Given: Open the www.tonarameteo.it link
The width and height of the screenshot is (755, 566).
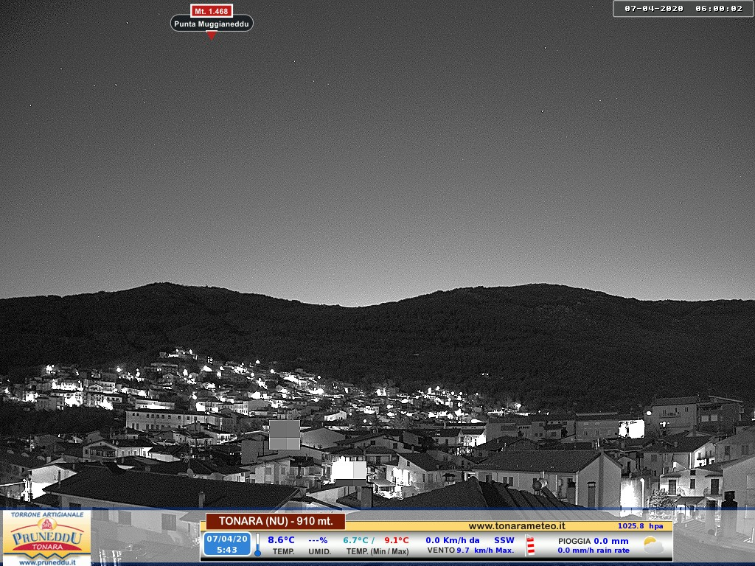Looking at the screenshot, I should coord(517,526).
